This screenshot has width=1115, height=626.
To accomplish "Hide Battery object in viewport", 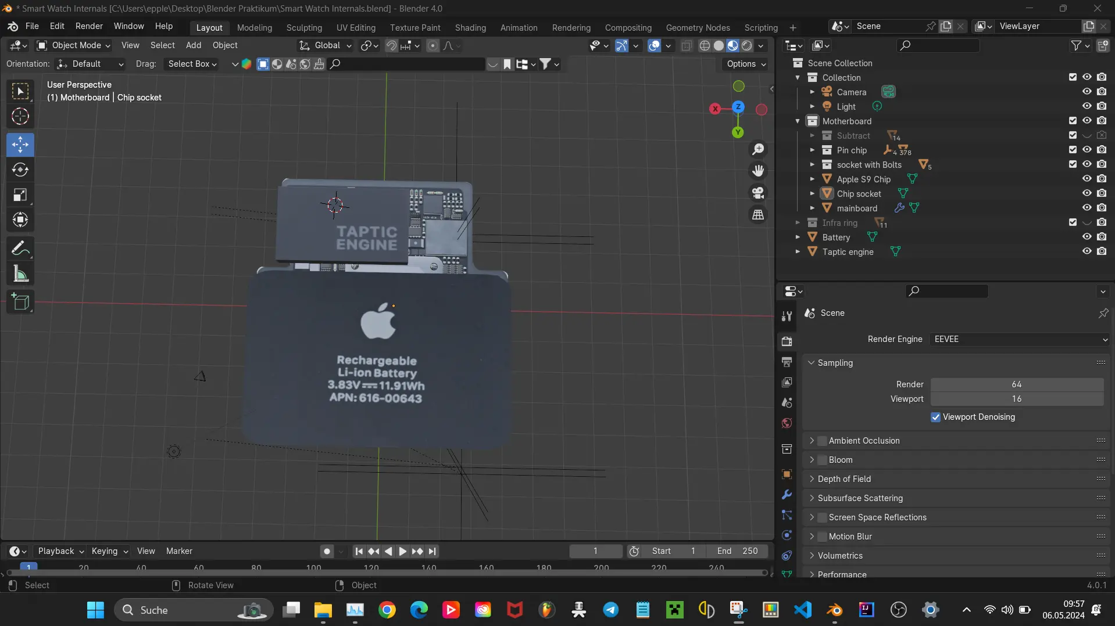I will (1087, 237).
